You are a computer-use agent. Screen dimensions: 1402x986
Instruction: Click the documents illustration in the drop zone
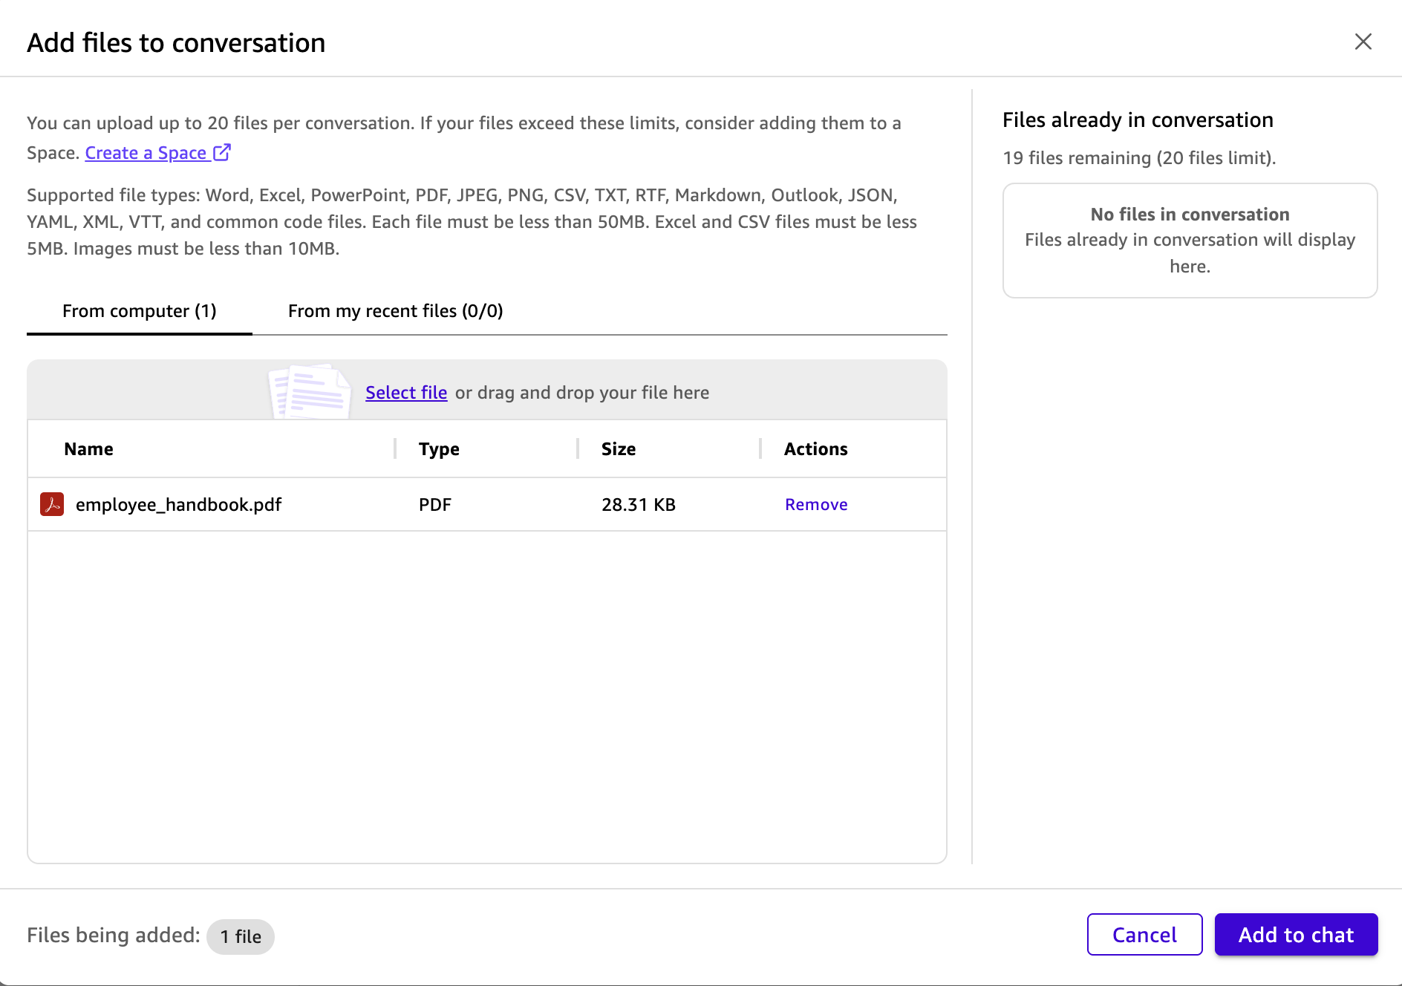pos(310,391)
